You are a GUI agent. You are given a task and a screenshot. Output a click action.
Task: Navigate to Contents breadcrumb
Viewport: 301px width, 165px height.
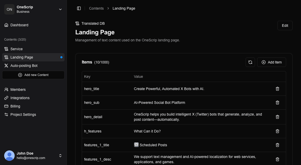96,8
